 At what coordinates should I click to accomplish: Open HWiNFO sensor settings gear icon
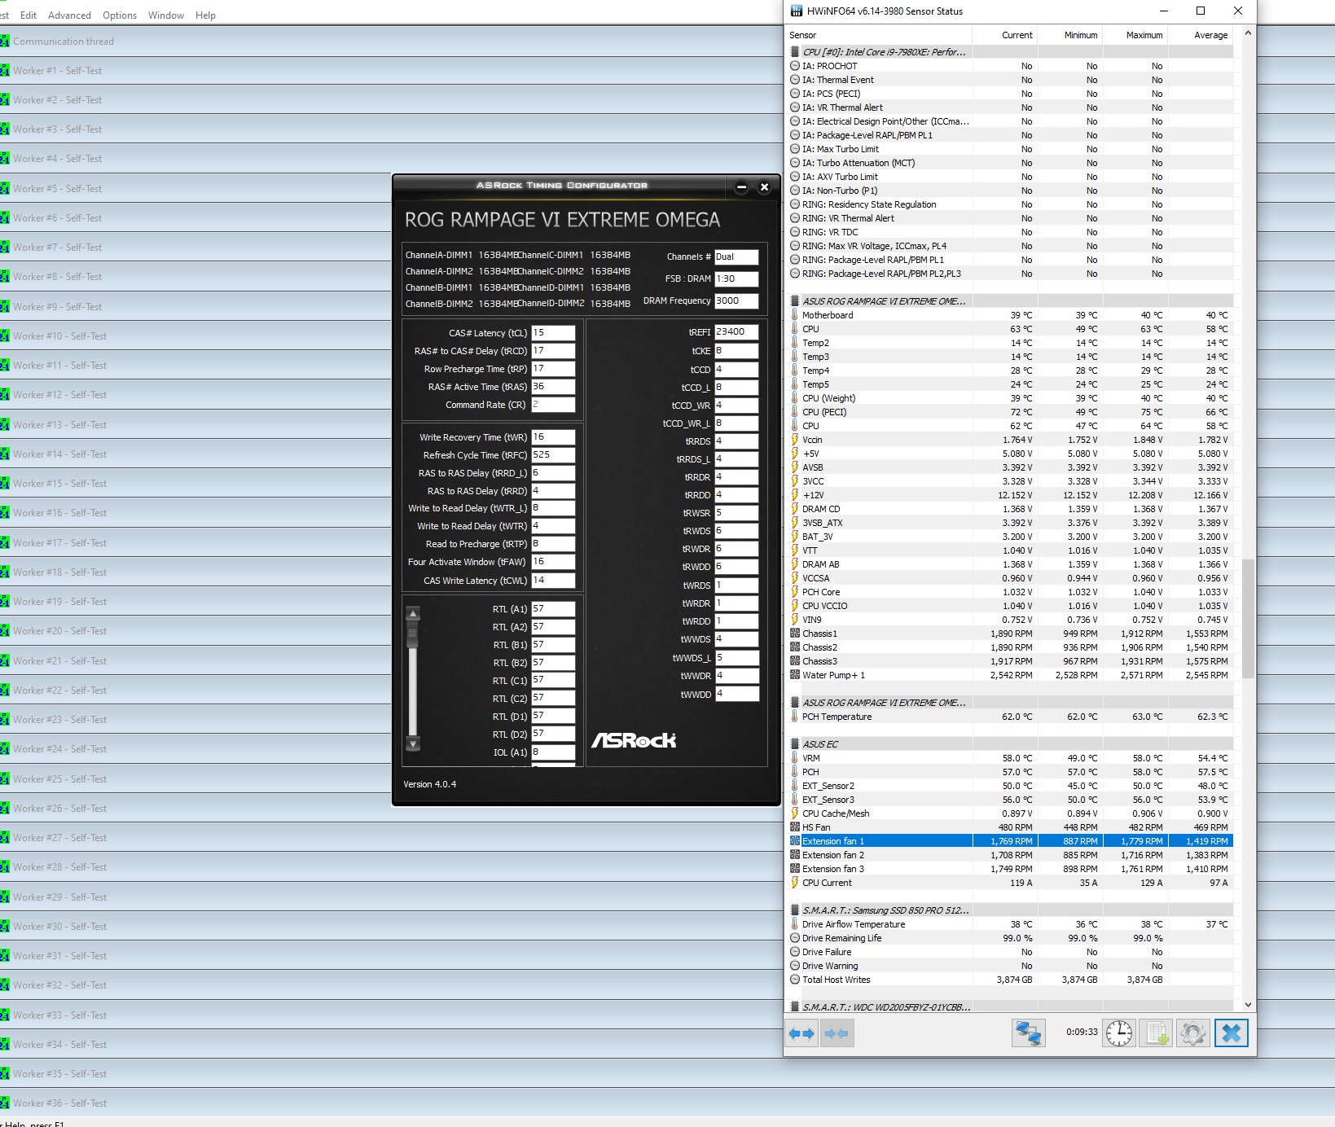1193,1033
